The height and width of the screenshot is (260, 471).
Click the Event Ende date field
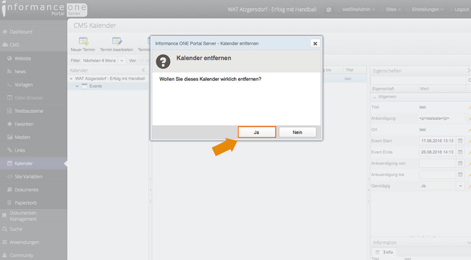tap(438, 152)
